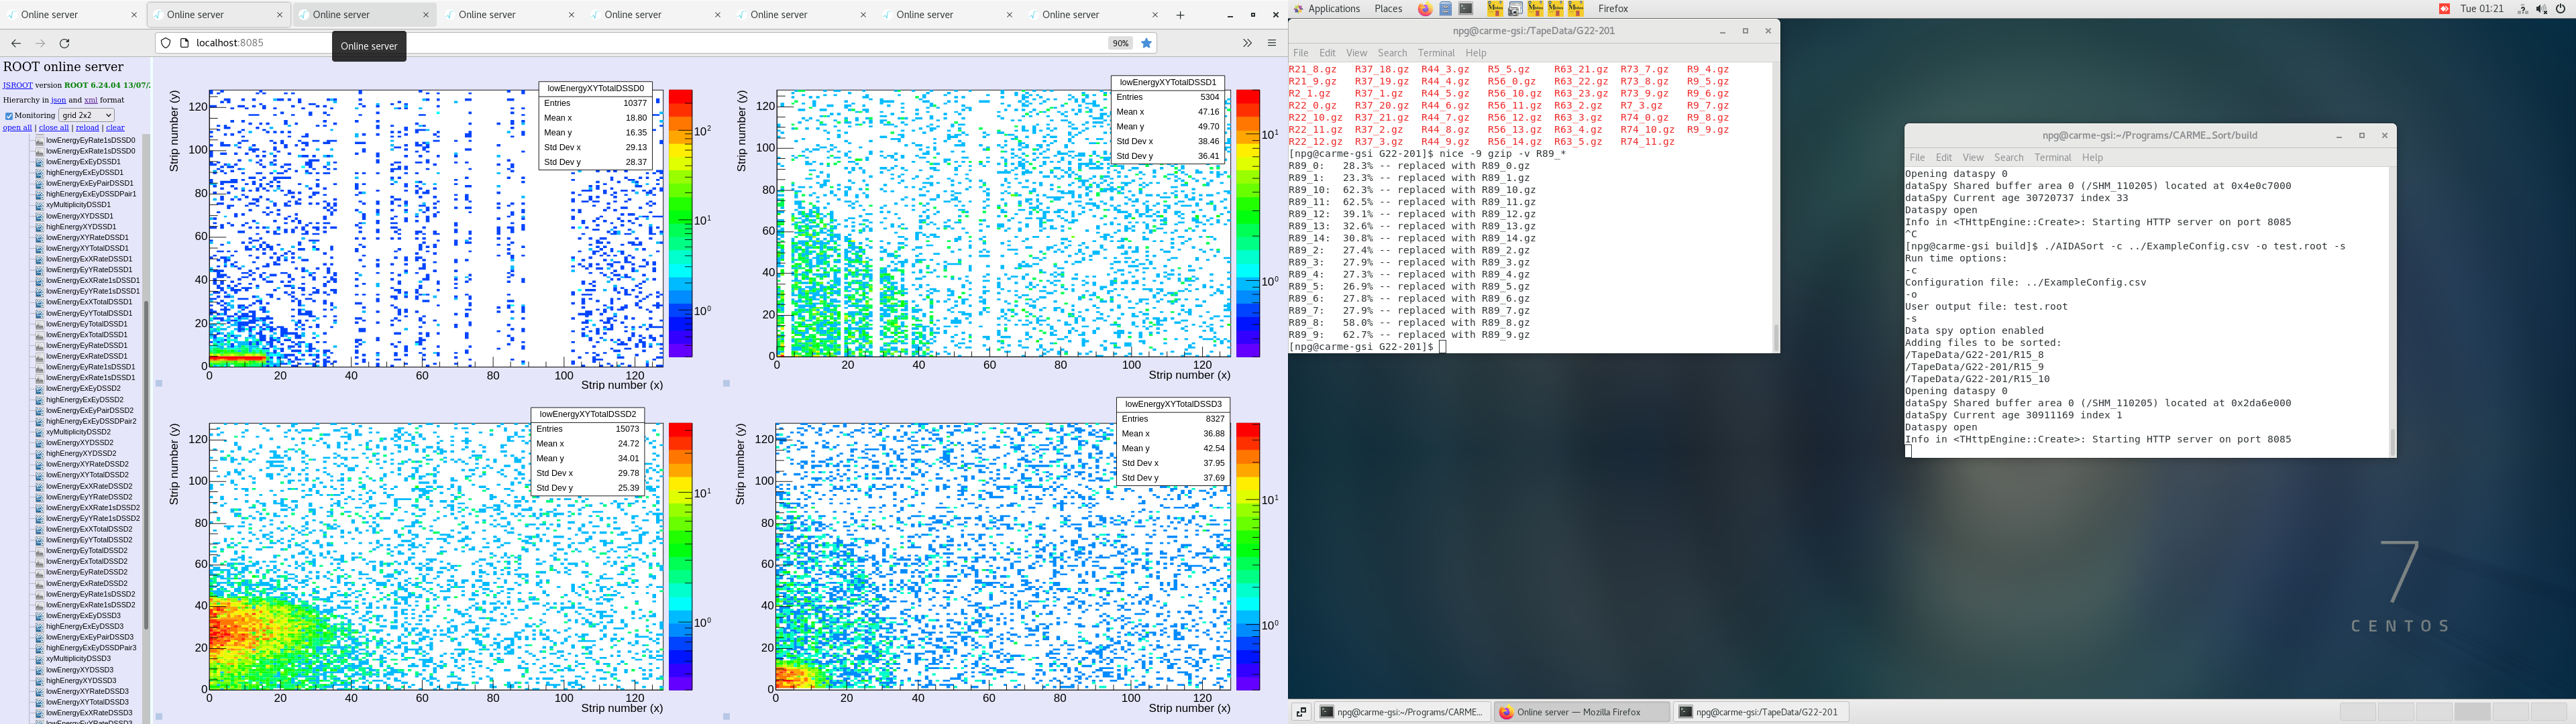
Task: Uncheck the Monitoring checkbox
Action: (x=9, y=115)
